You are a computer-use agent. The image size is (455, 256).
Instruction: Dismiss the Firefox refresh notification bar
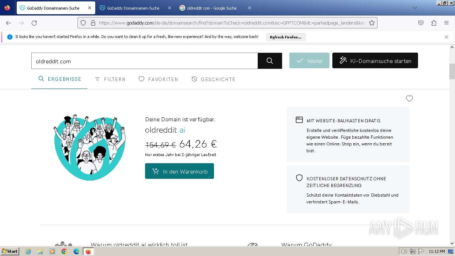(x=446, y=37)
